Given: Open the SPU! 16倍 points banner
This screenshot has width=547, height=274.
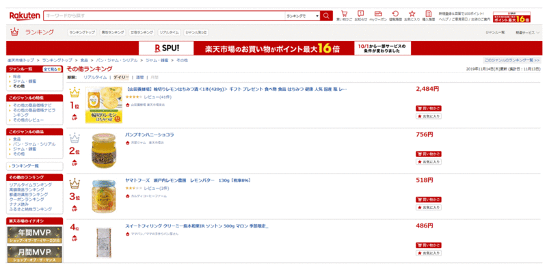Looking at the screenshot, I should point(273,48).
